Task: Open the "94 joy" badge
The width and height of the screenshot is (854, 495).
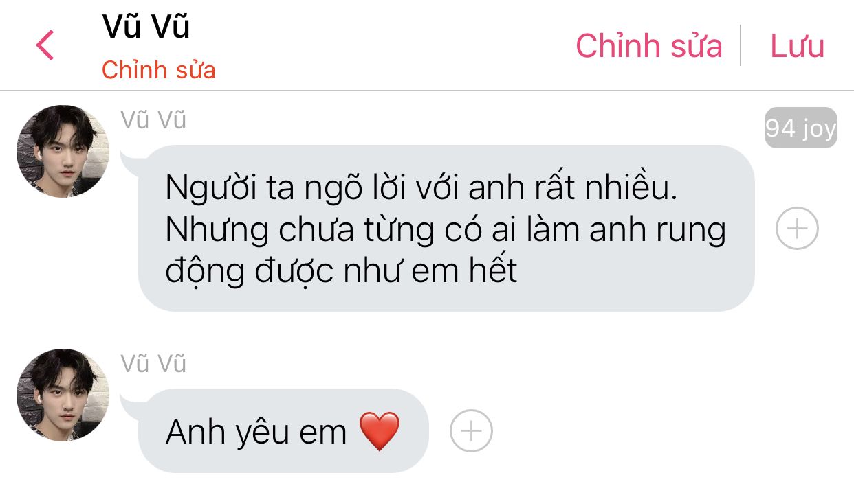Action: point(801,128)
